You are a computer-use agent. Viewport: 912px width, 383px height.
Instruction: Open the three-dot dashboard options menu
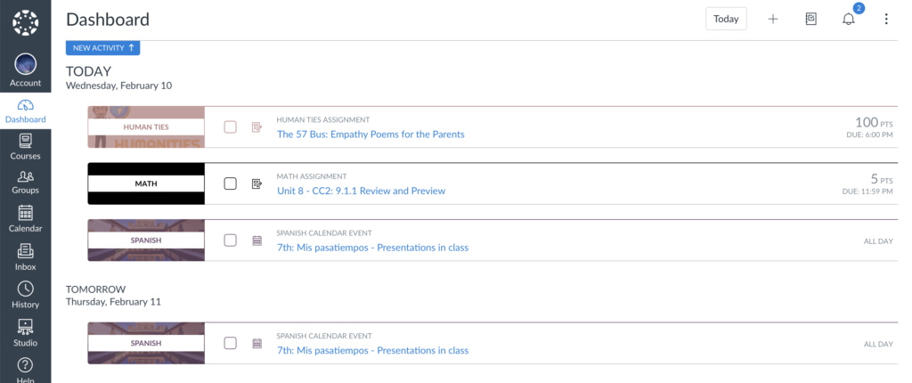pos(886,20)
